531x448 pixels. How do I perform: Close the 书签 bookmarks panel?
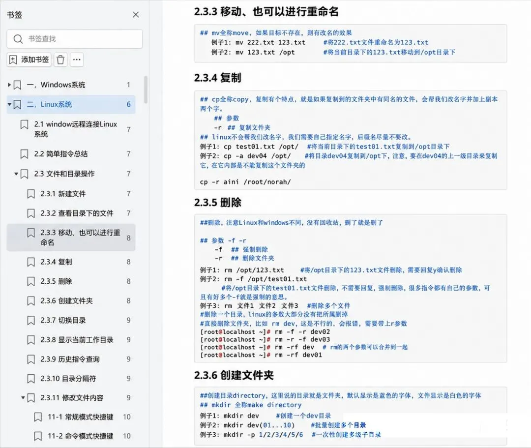(136, 15)
